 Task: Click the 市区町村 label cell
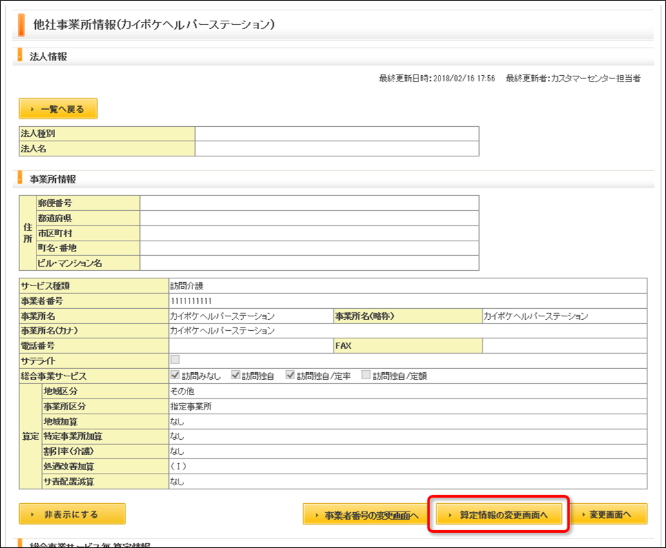point(88,233)
